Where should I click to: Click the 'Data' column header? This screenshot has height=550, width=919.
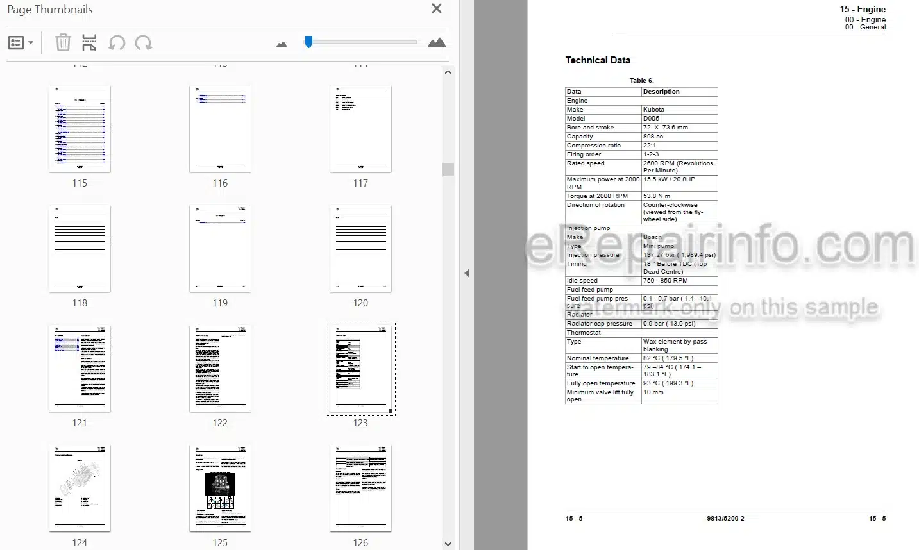point(574,92)
